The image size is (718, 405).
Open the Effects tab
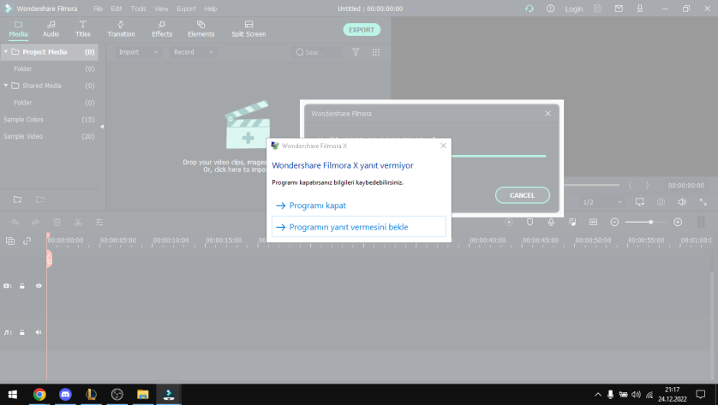coord(162,29)
